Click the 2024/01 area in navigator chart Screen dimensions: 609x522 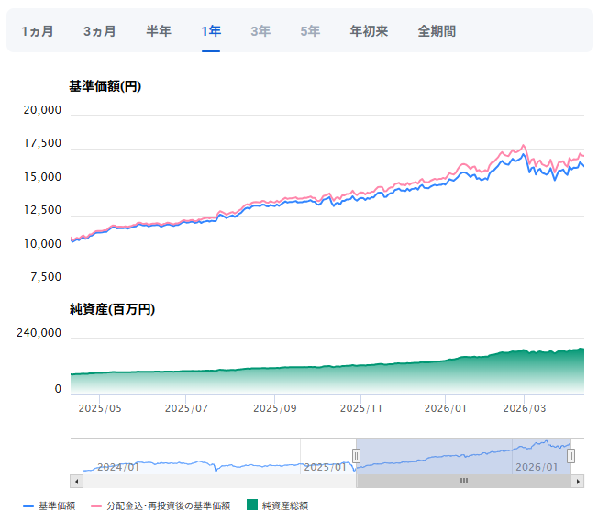point(119,466)
